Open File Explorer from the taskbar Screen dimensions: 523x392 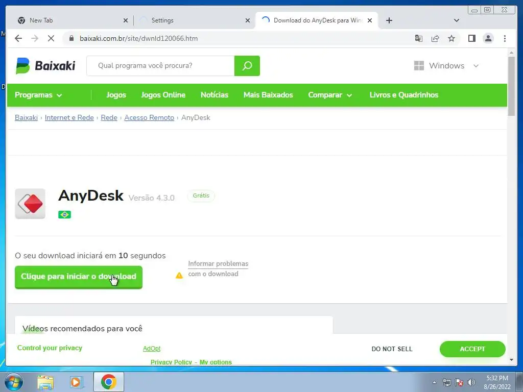click(45, 382)
